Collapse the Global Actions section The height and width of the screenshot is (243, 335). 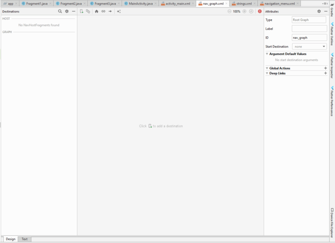coord(267,68)
